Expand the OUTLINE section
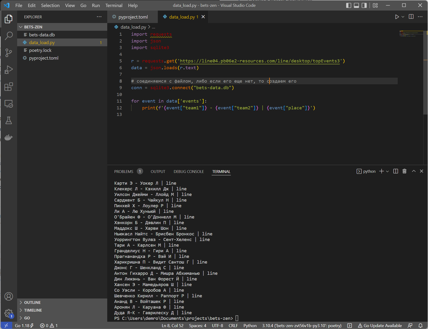Image resolution: width=428 pixels, height=329 pixels. (32, 302)
